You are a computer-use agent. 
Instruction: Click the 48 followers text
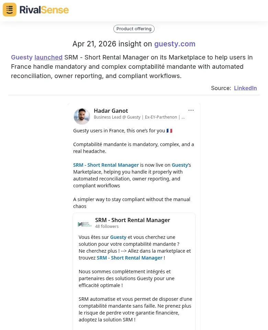tap(107, 227)
